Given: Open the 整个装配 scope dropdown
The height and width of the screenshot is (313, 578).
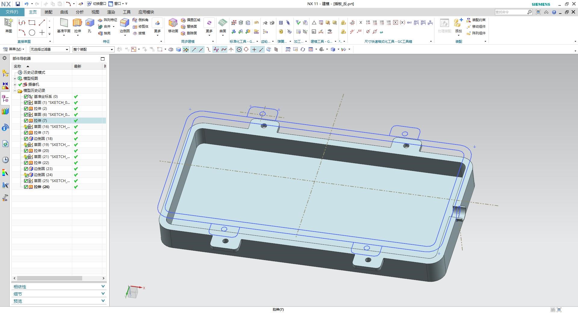Looking at the screenshot, I should click(93, 49).
